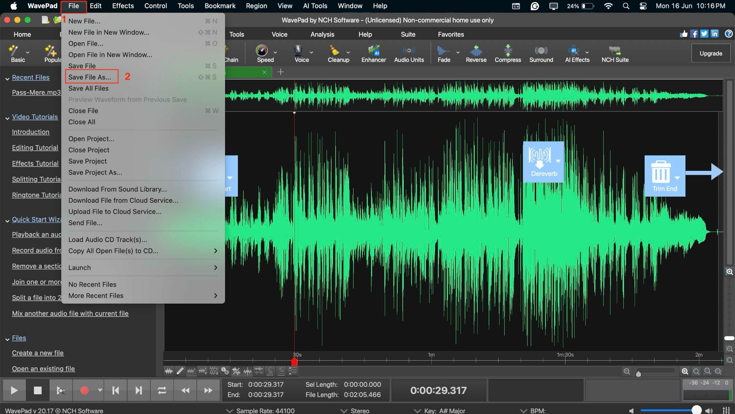Viewport: 735px width, 414px height.
Task: Jump to end of the file
Action: click(139, 390)
